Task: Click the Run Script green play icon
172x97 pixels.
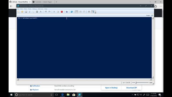Action: click(54, 12)
